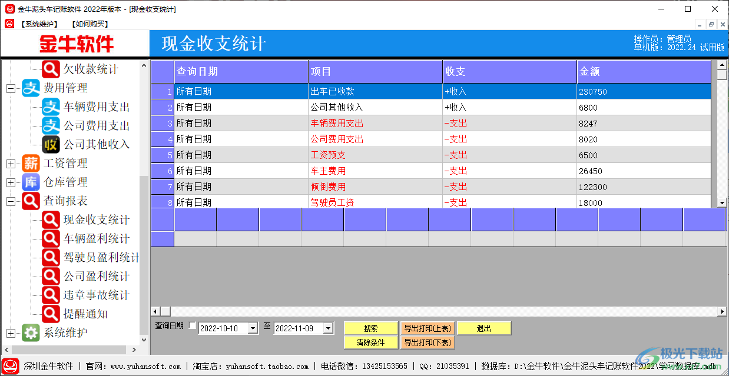Click the 现金收支统计 magnifier icon
This screenshot has width=729, height=376.
point(50,220)
